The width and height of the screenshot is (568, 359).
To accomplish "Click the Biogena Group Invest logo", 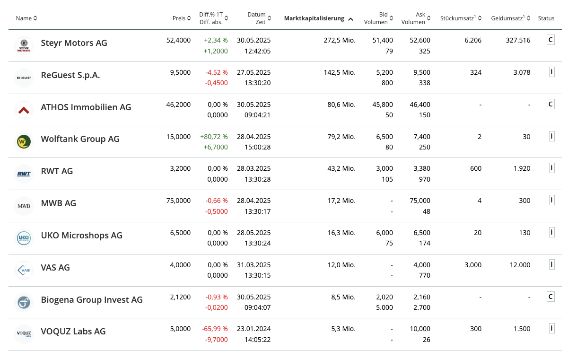I will (x=24, y=303).
